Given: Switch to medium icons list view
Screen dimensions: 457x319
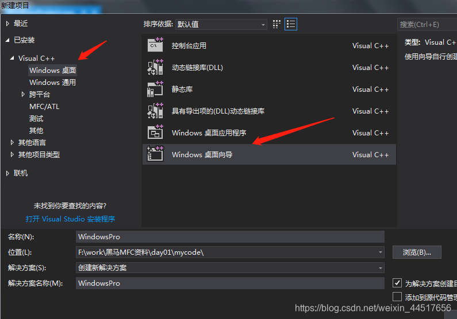Looking at the screenshot, I should pyautogui.click(x=290, y=24).
